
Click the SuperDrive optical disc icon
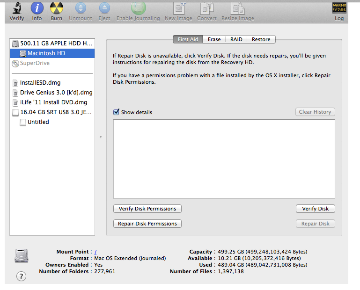15,63
